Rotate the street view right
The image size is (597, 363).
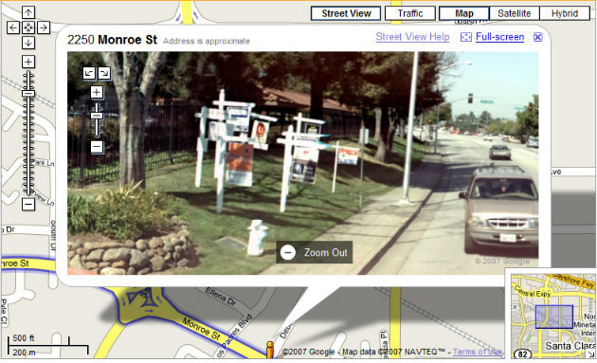tap(104, 73)
